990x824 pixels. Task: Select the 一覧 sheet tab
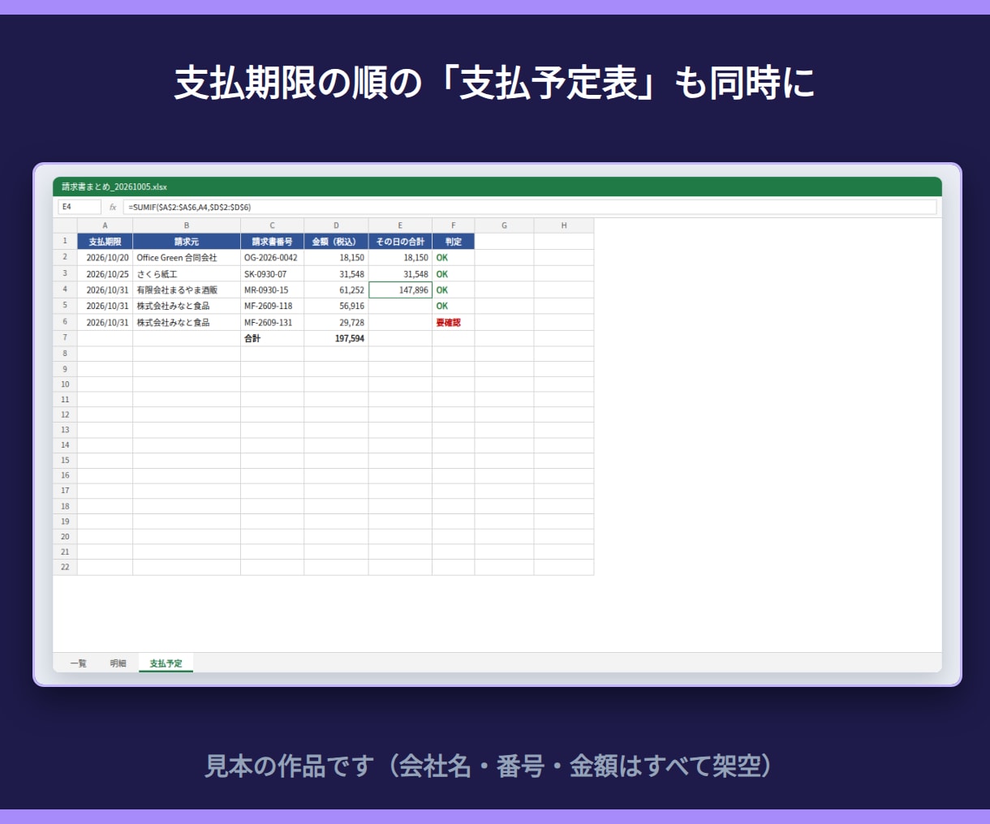click(78, 663)
